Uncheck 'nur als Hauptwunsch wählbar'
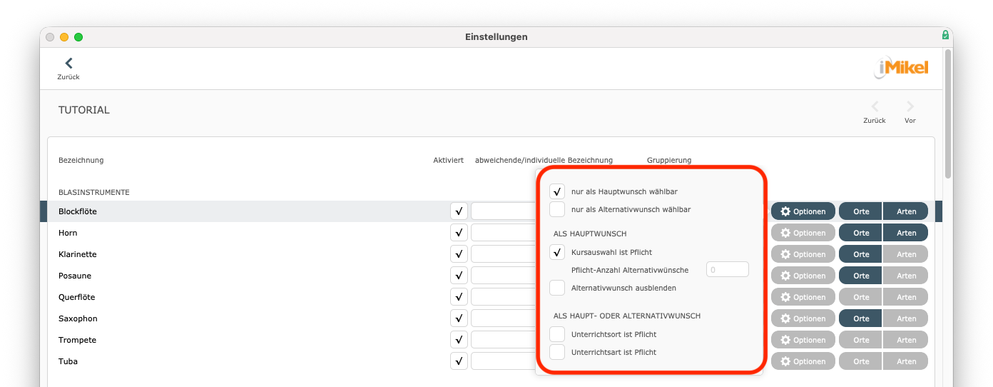The width and height of the screenshot is (993, 387). click(x=557, y=191)
